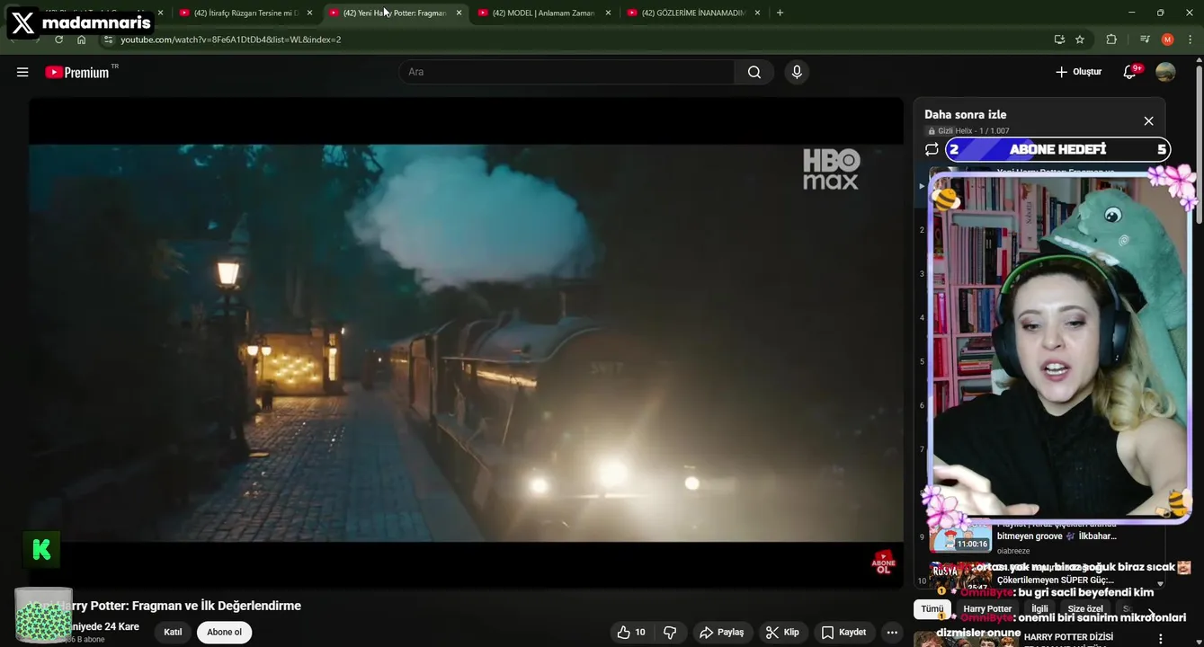Click the 'olabreeze' channel name
The width and height of the screenshot is (1204, 647).
(1013, 551)
